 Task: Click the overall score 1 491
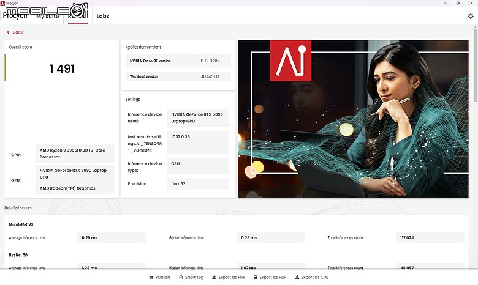(x=62, y=68)
